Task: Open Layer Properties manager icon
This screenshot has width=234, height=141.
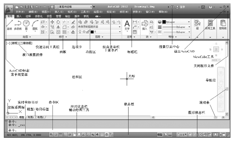Action: (80, 22)
